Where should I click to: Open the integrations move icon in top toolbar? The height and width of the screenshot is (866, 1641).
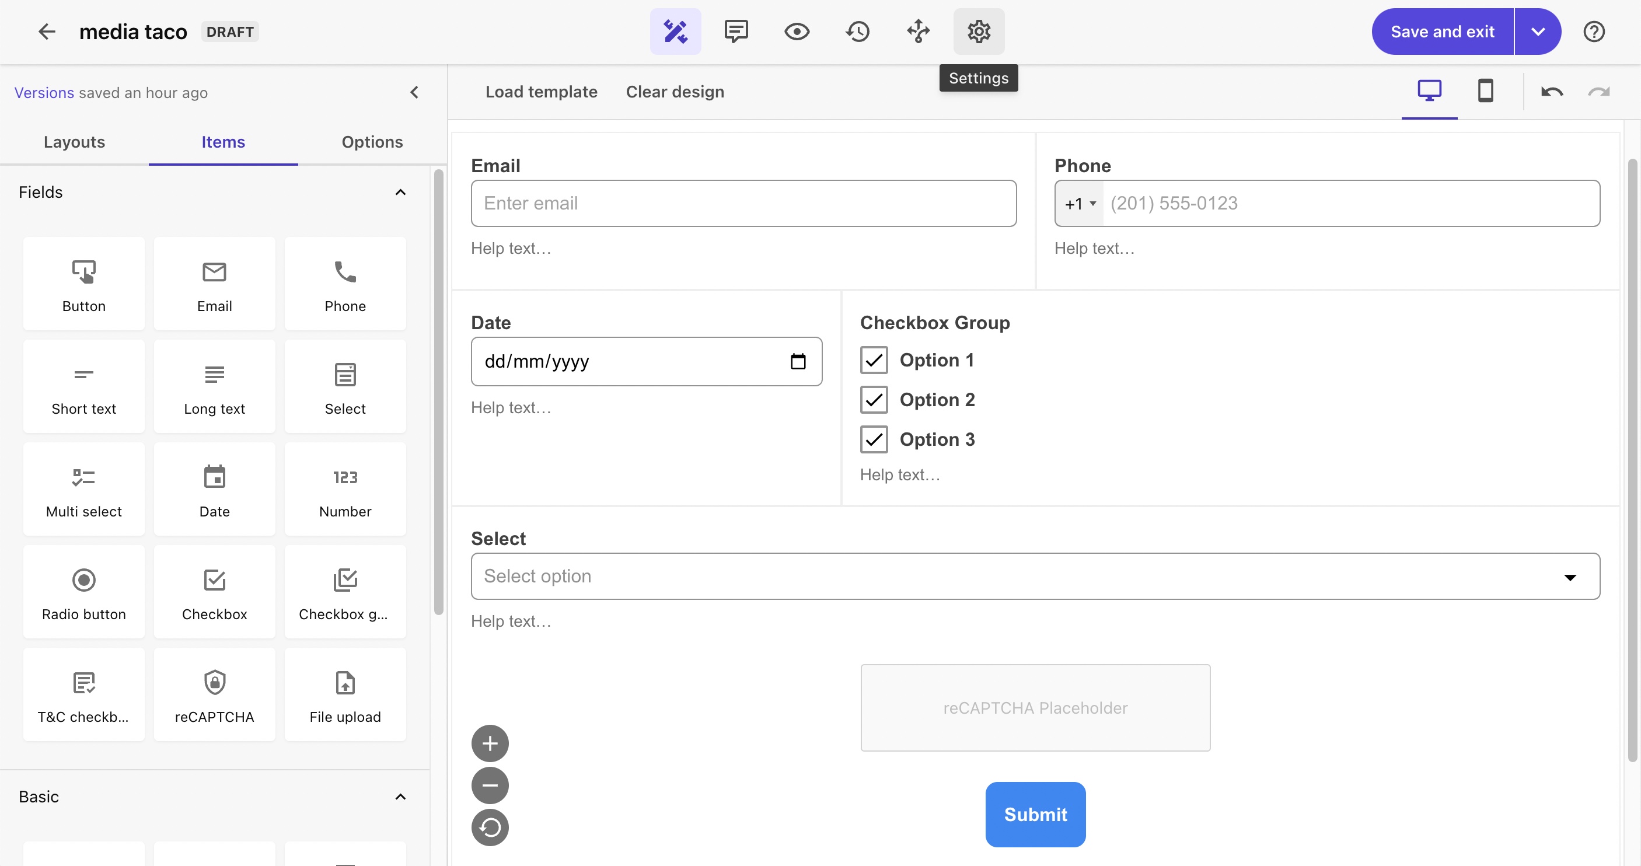click(x=918, y=32)
